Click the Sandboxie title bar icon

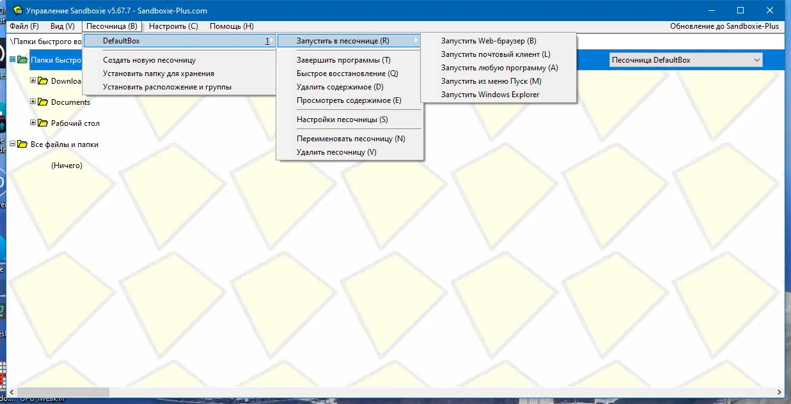(17, 11)
